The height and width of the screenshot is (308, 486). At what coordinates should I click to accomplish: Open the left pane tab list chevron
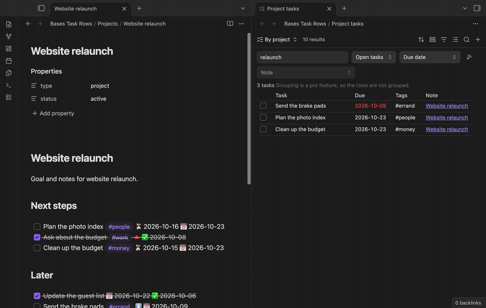(x=243, y=8)
